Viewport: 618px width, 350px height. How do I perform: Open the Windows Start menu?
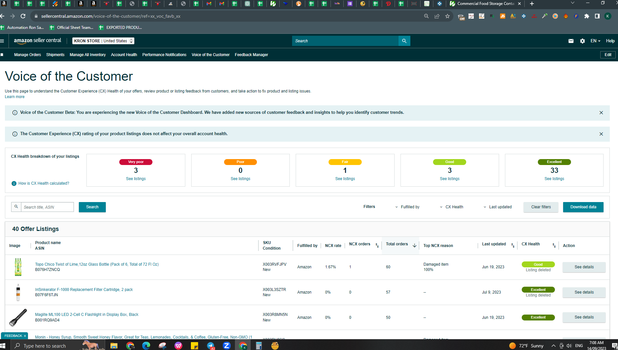pyautogui.click(x=3, y=345)
